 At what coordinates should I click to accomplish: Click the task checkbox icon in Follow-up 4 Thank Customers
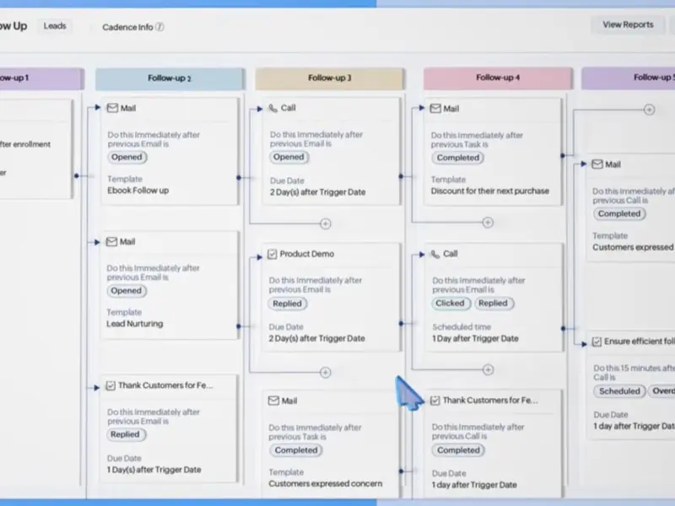[435, 401]
